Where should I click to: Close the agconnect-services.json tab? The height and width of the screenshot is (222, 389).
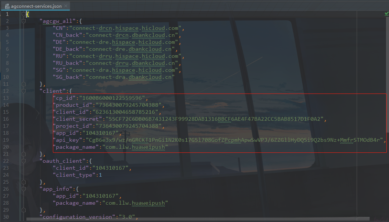pyautogui.click(x=66, y=6)
